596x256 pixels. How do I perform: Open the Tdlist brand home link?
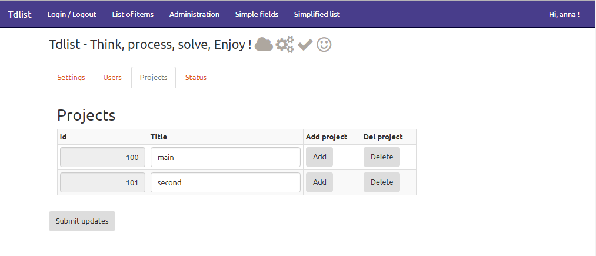click(20, 15)
